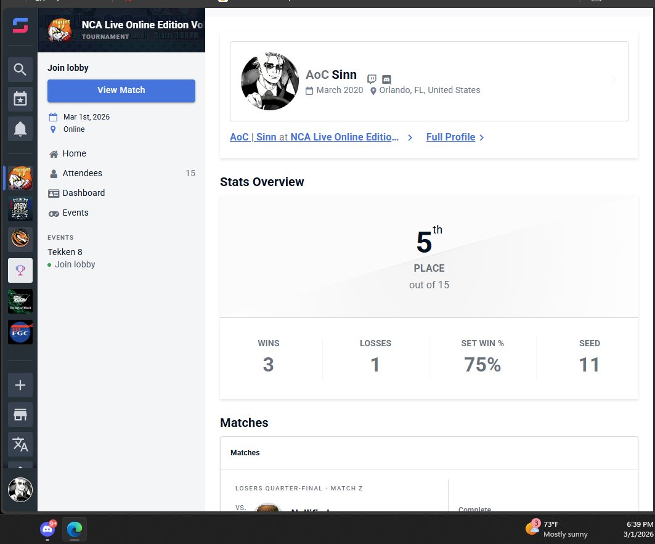
Task: Open the NCA Live Online Editio... link
Action: [x=344, y=137]
